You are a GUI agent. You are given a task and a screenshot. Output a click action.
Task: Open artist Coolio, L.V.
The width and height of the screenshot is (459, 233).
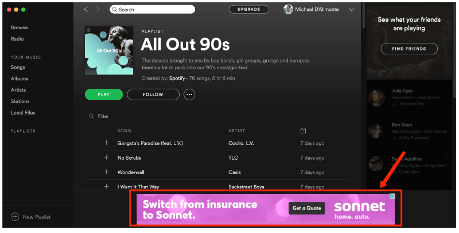[x=241, y=143]
